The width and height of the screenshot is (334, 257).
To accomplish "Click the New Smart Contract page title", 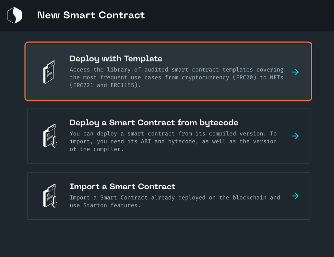I will pos(91,15).
